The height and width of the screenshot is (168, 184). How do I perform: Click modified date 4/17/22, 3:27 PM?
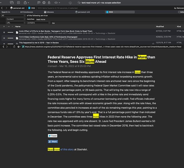pos(163,31)
